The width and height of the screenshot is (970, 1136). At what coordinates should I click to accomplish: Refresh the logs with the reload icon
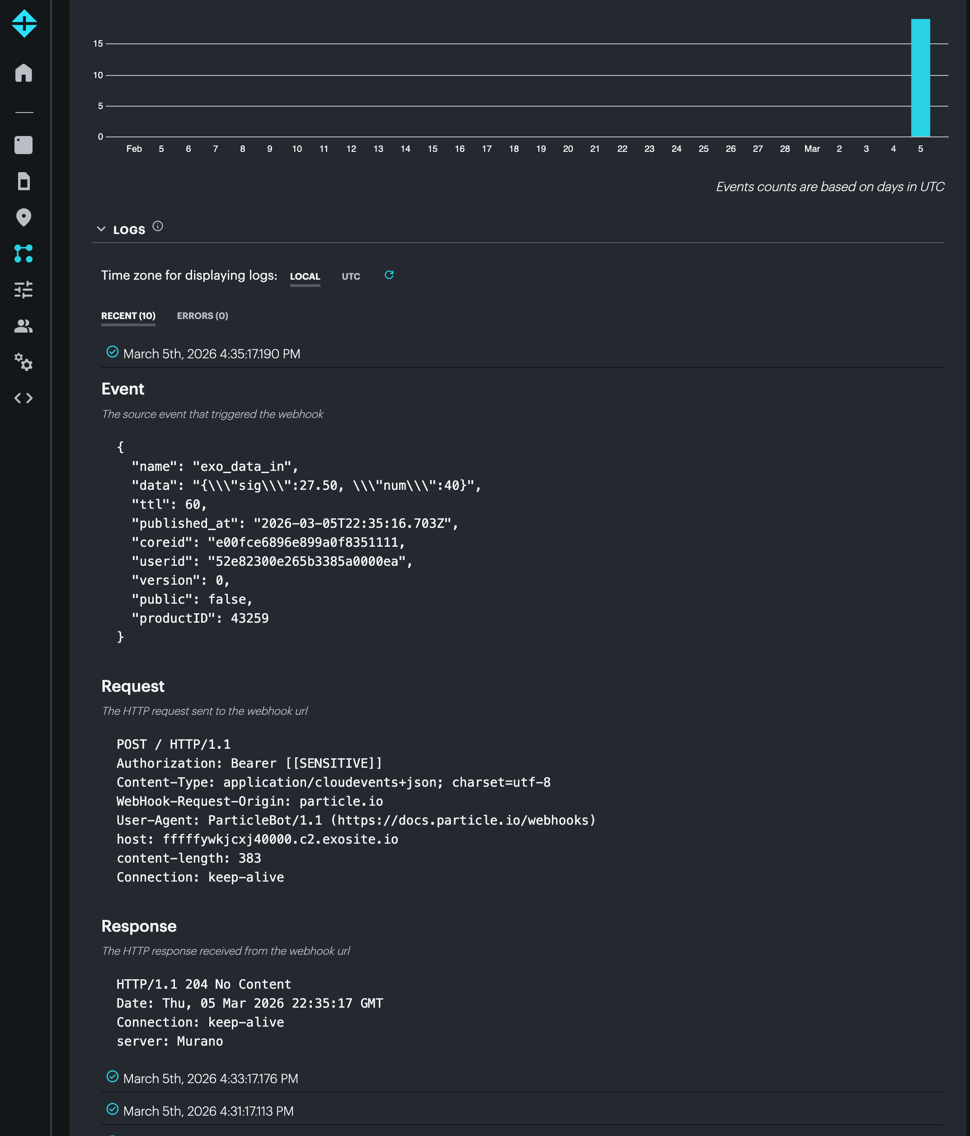(x=389, y=275)
